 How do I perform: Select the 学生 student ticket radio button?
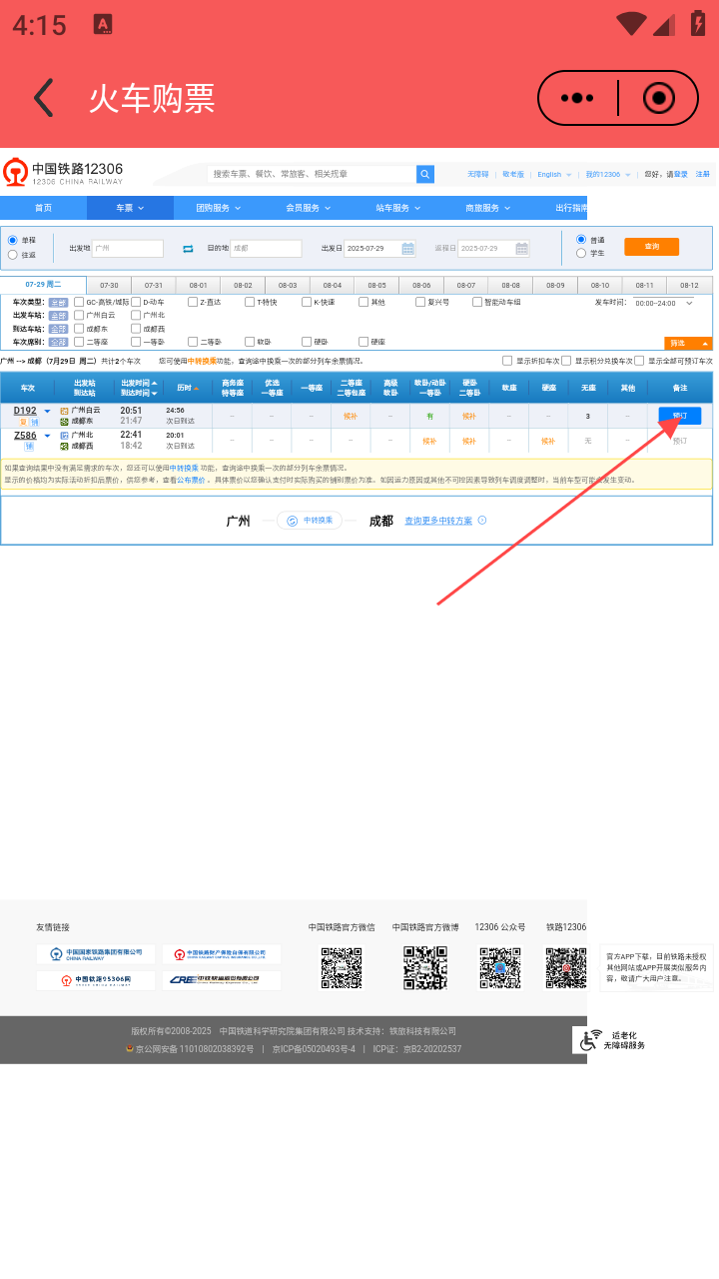pyautogui.click(x=581, y=254)
